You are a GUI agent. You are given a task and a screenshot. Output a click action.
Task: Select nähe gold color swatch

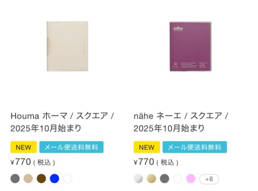coord(151,179)
